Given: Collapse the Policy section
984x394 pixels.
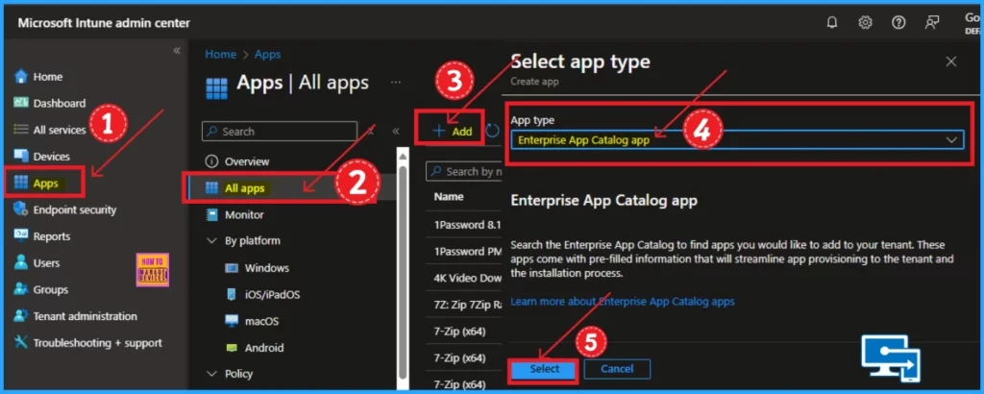Looking at the screenshot, I should 210,374.
